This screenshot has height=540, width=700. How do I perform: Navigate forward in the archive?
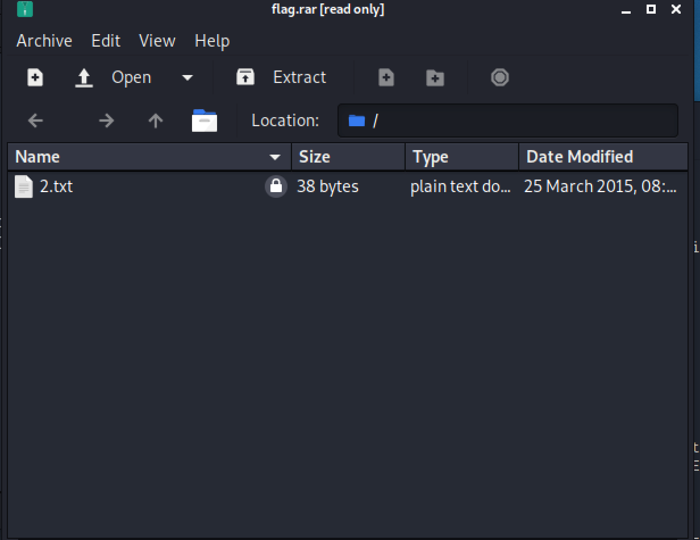[x=106, y=120]
